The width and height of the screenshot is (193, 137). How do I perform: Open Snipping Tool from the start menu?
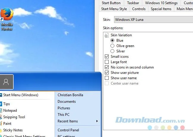(14, 117)
